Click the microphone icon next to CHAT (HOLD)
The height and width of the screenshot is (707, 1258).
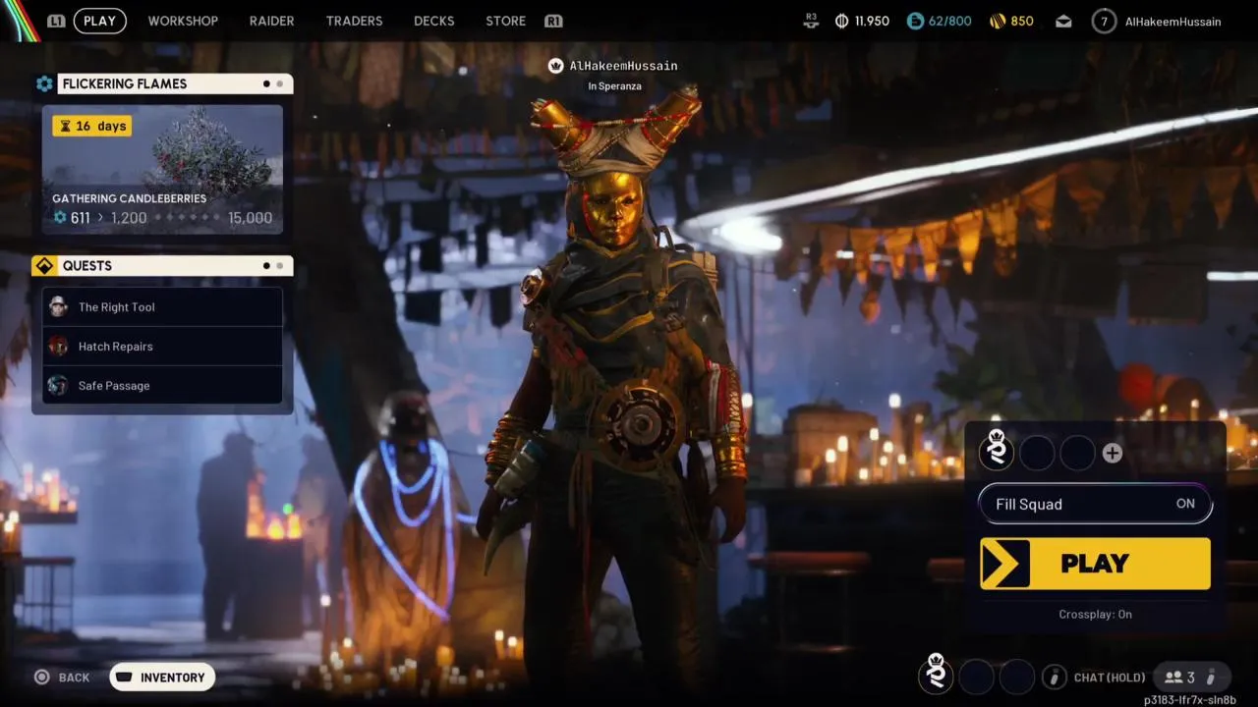pyautogui.click(x=1054, y=677)
